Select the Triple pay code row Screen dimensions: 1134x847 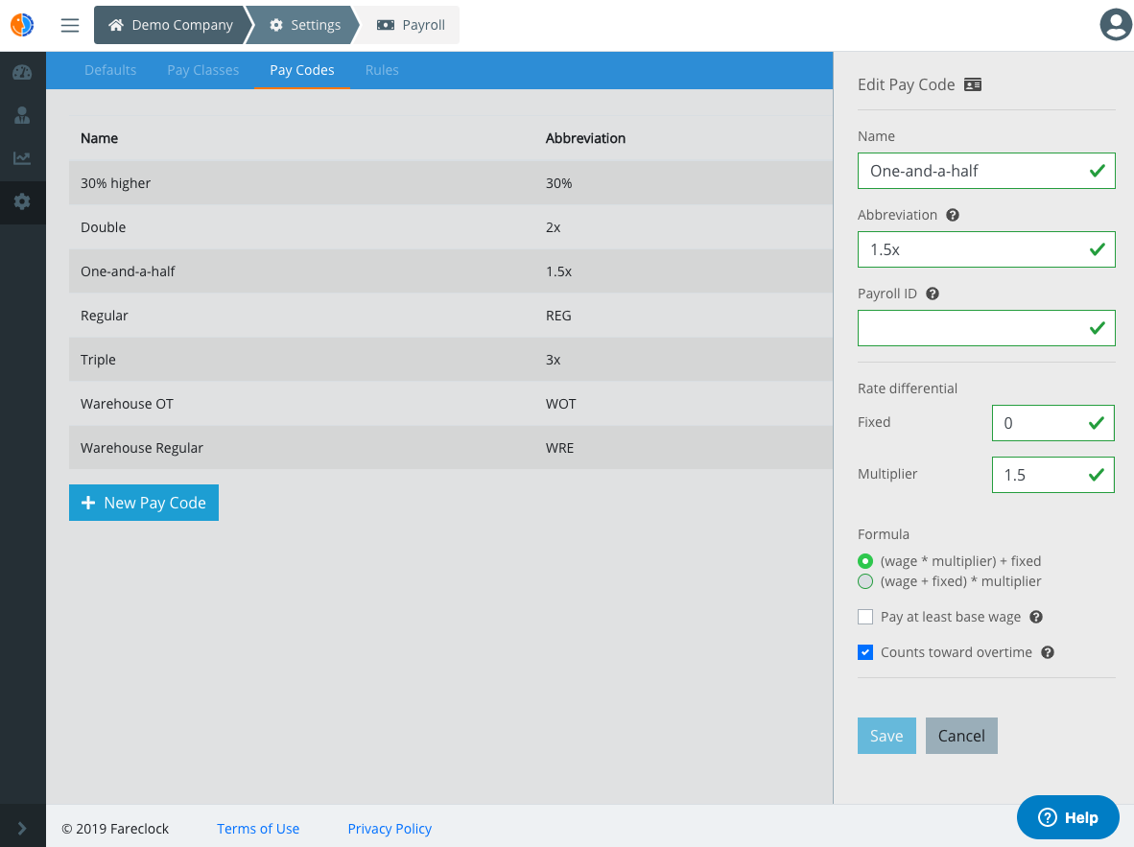click(x=451, y=360)
